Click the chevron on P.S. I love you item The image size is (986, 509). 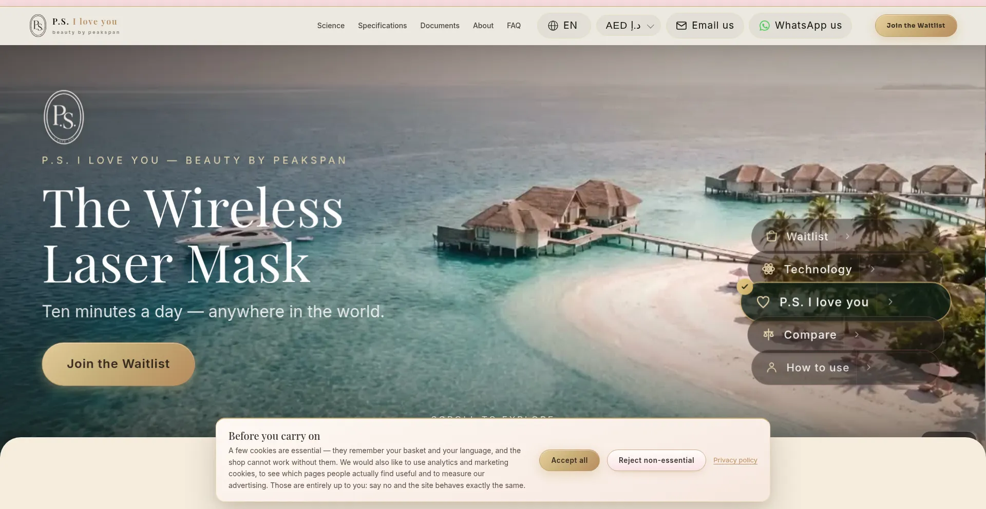[890, 302]
